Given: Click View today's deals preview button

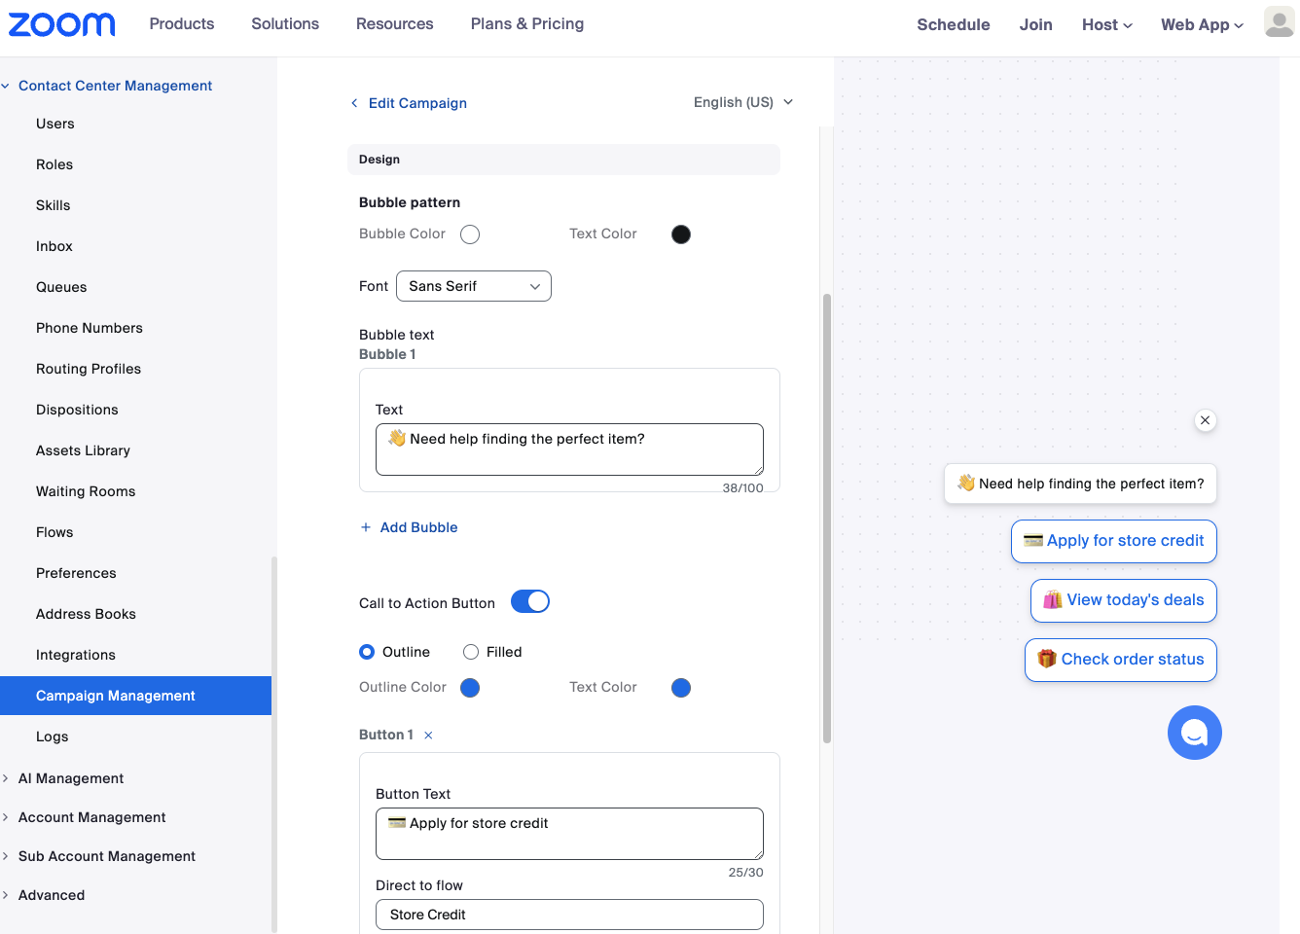Looking at the screenshot, I should [x=1123, y=600].
